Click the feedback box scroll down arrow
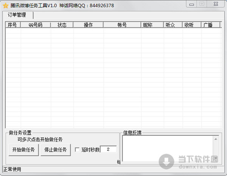This screenshot has width=227, height=176. [215, 159]
